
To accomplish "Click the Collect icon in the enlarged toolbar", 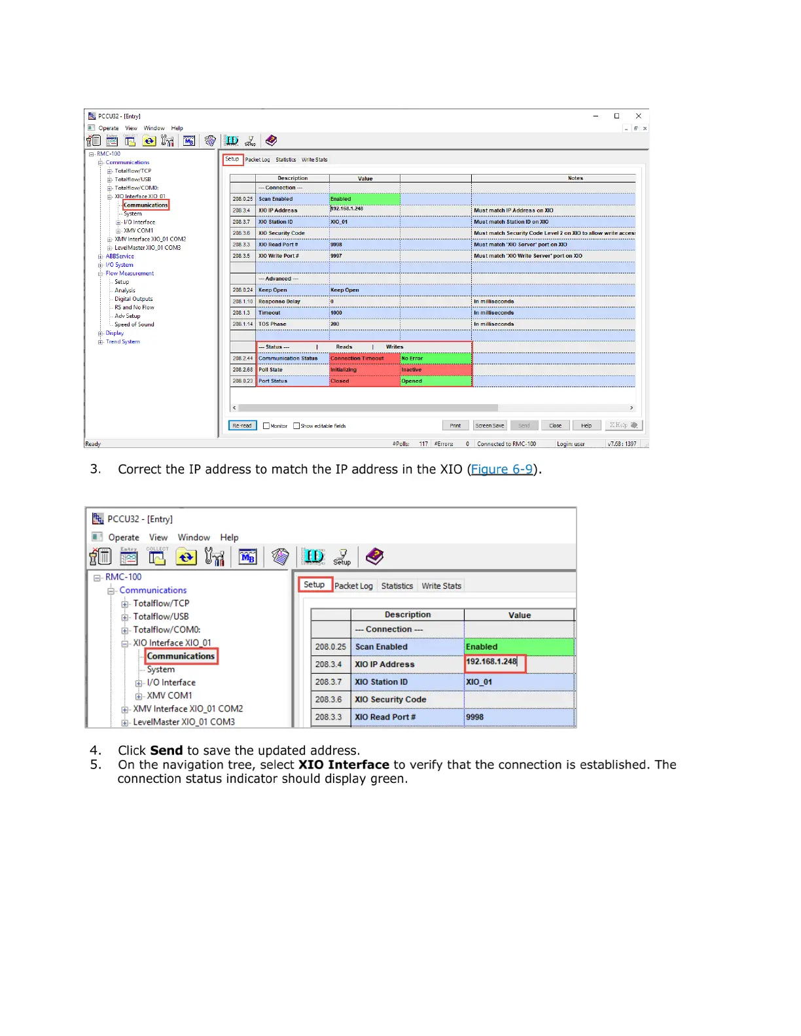I will click(x=157, y=557).
